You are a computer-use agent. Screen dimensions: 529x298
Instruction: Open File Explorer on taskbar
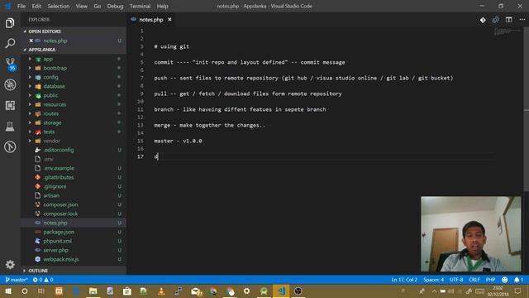tap(93, 291)
